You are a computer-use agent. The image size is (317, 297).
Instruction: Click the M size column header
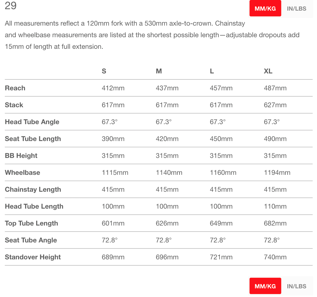(x=159, y=71)
